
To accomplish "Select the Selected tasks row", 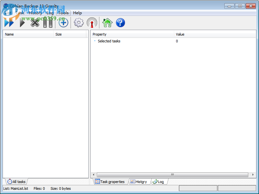I will tap(173, 41).
